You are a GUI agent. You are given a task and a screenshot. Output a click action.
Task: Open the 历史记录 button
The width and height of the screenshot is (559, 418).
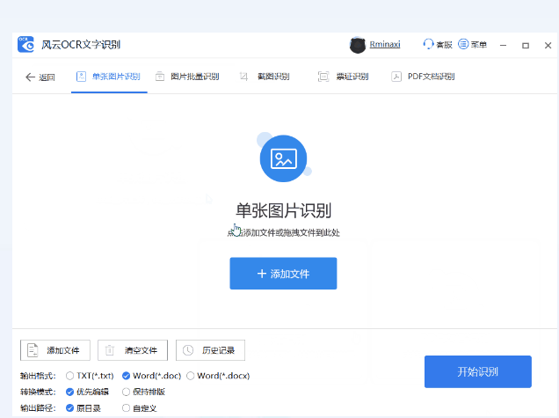click(x=210, y=350)
